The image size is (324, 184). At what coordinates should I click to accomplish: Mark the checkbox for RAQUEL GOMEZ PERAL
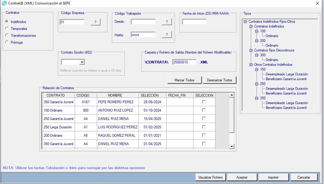pos(204,135)
